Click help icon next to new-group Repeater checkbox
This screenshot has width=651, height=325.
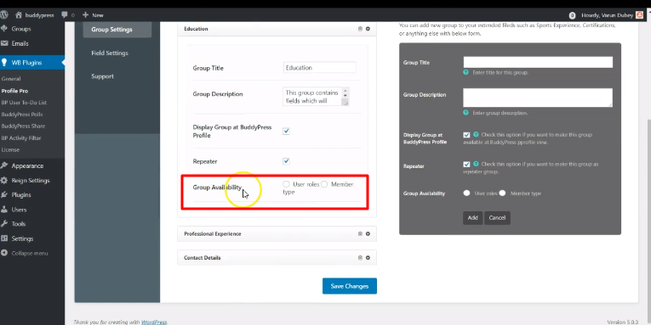tap(476, 164)
